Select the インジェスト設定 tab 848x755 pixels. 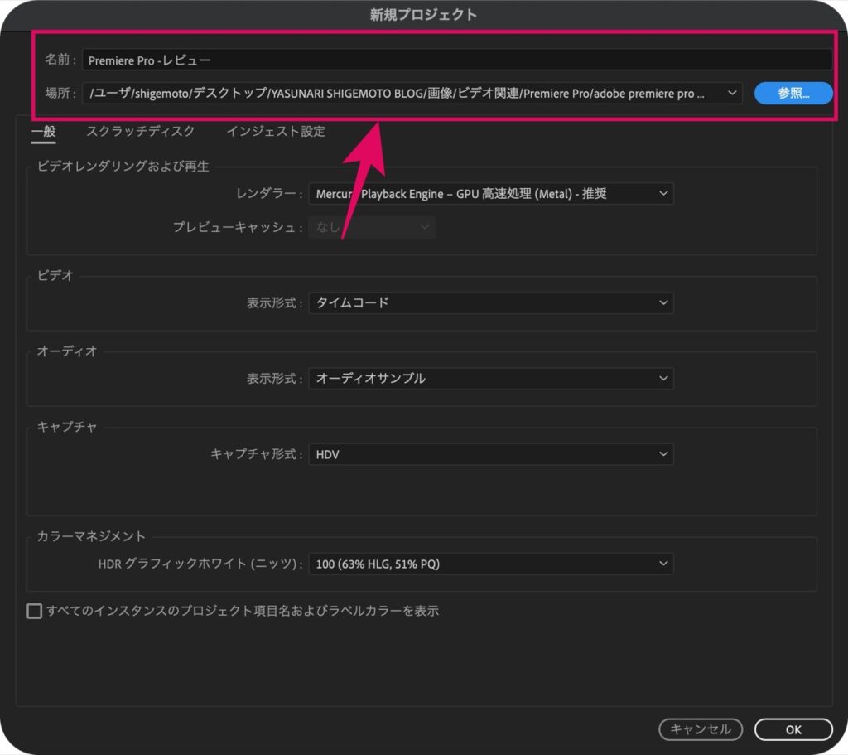pos(276,132)
